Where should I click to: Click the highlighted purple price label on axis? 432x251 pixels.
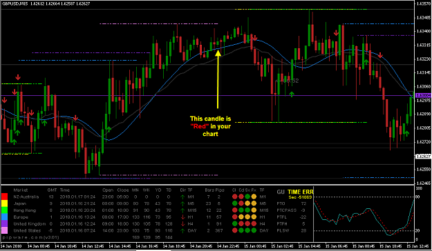point(423,95)
